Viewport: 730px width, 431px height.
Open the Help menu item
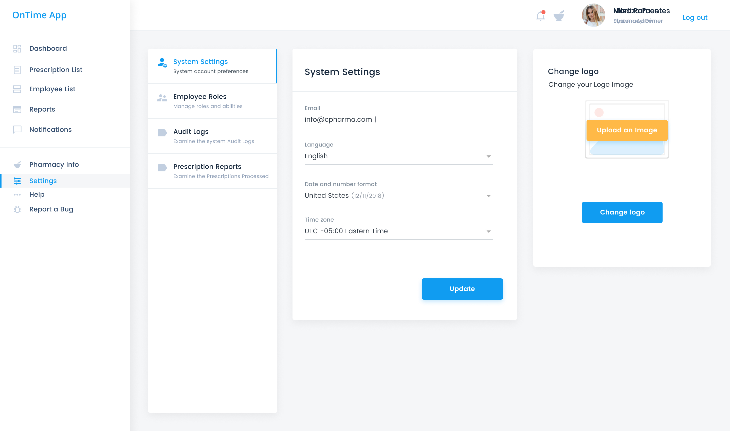tap(37, 195)
